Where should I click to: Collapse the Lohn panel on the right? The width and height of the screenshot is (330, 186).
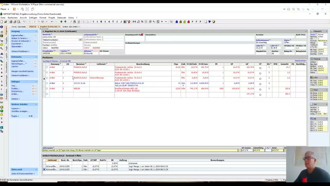[x=326, y=77]
